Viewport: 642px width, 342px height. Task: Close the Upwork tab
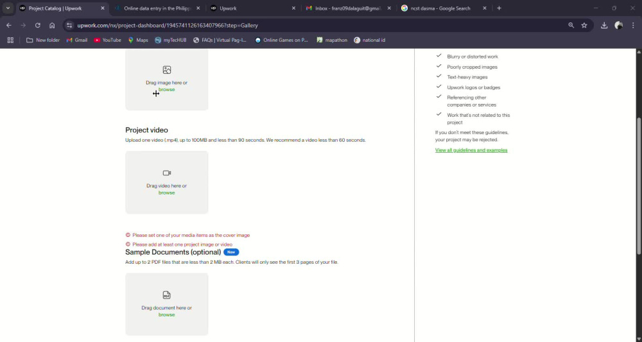click(x=293, y=8)
